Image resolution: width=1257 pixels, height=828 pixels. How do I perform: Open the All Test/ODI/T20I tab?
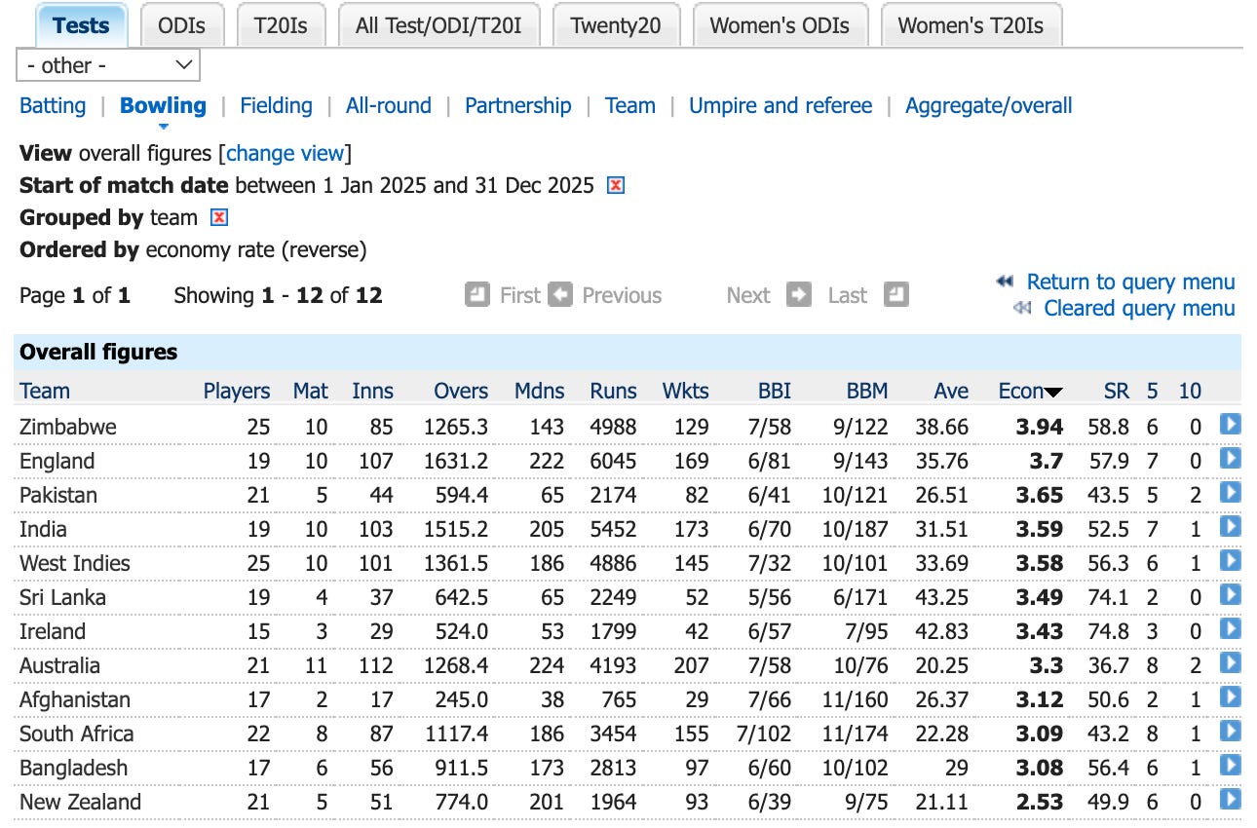click(438, 25)
